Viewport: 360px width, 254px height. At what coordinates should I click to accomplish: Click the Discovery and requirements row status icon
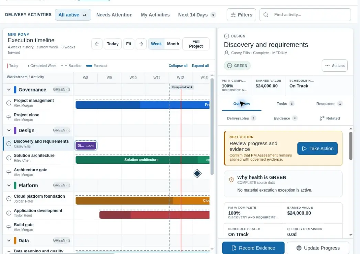point(9,144)
